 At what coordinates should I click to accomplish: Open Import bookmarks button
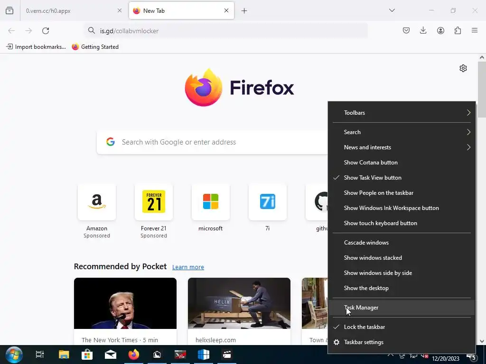click(x=36, y=47)
